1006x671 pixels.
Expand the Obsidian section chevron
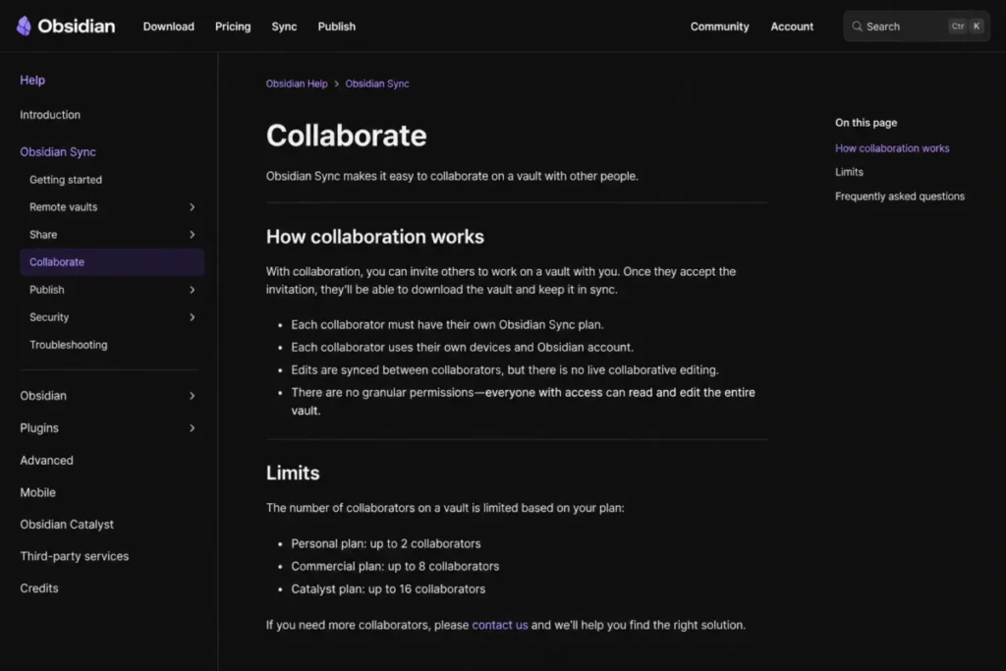click(x=192, y=396)
